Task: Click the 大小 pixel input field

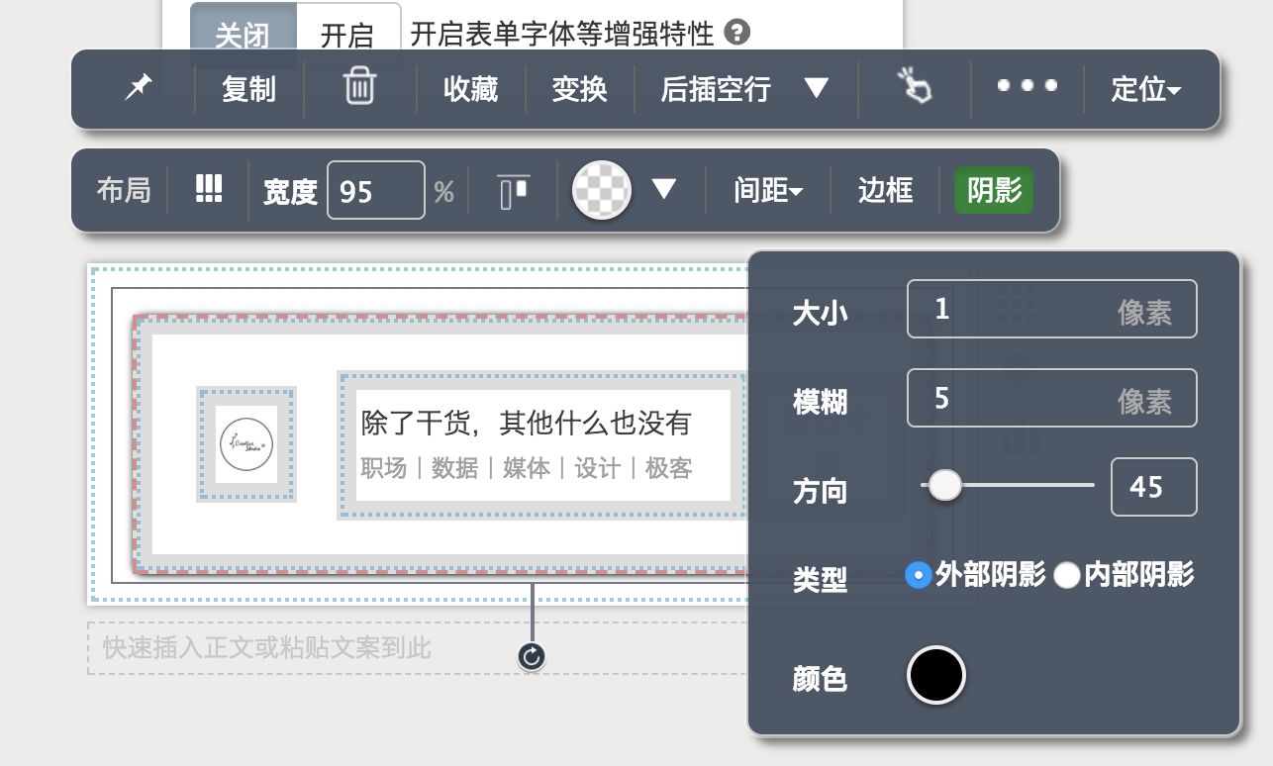Action: click(1051, 309)
